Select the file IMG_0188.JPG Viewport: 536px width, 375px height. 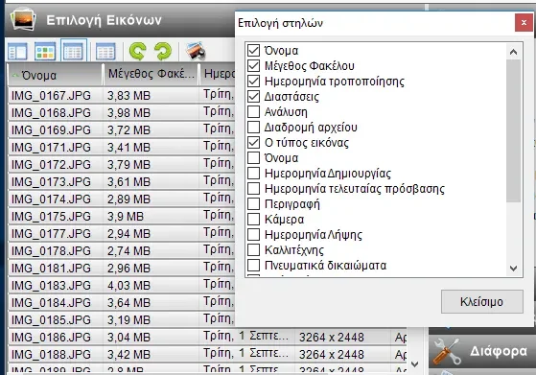pos(51,355)
